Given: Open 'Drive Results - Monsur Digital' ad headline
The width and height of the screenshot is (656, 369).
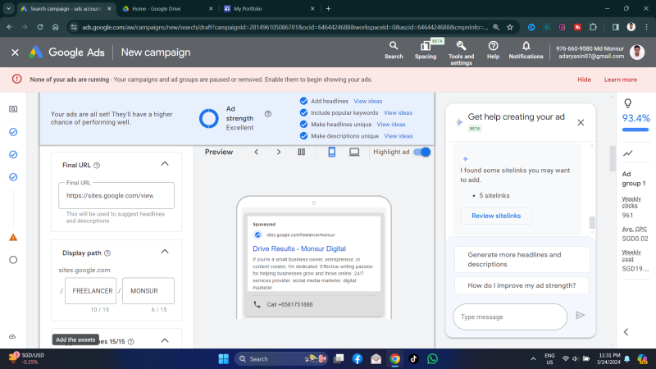Looking at the screenshot, I should (x=299, y=248).
